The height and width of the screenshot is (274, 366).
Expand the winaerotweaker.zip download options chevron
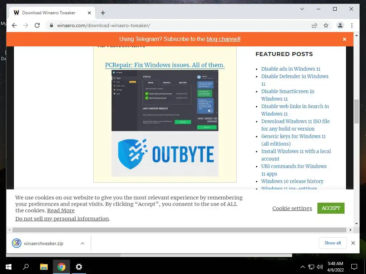pos(83,243)
